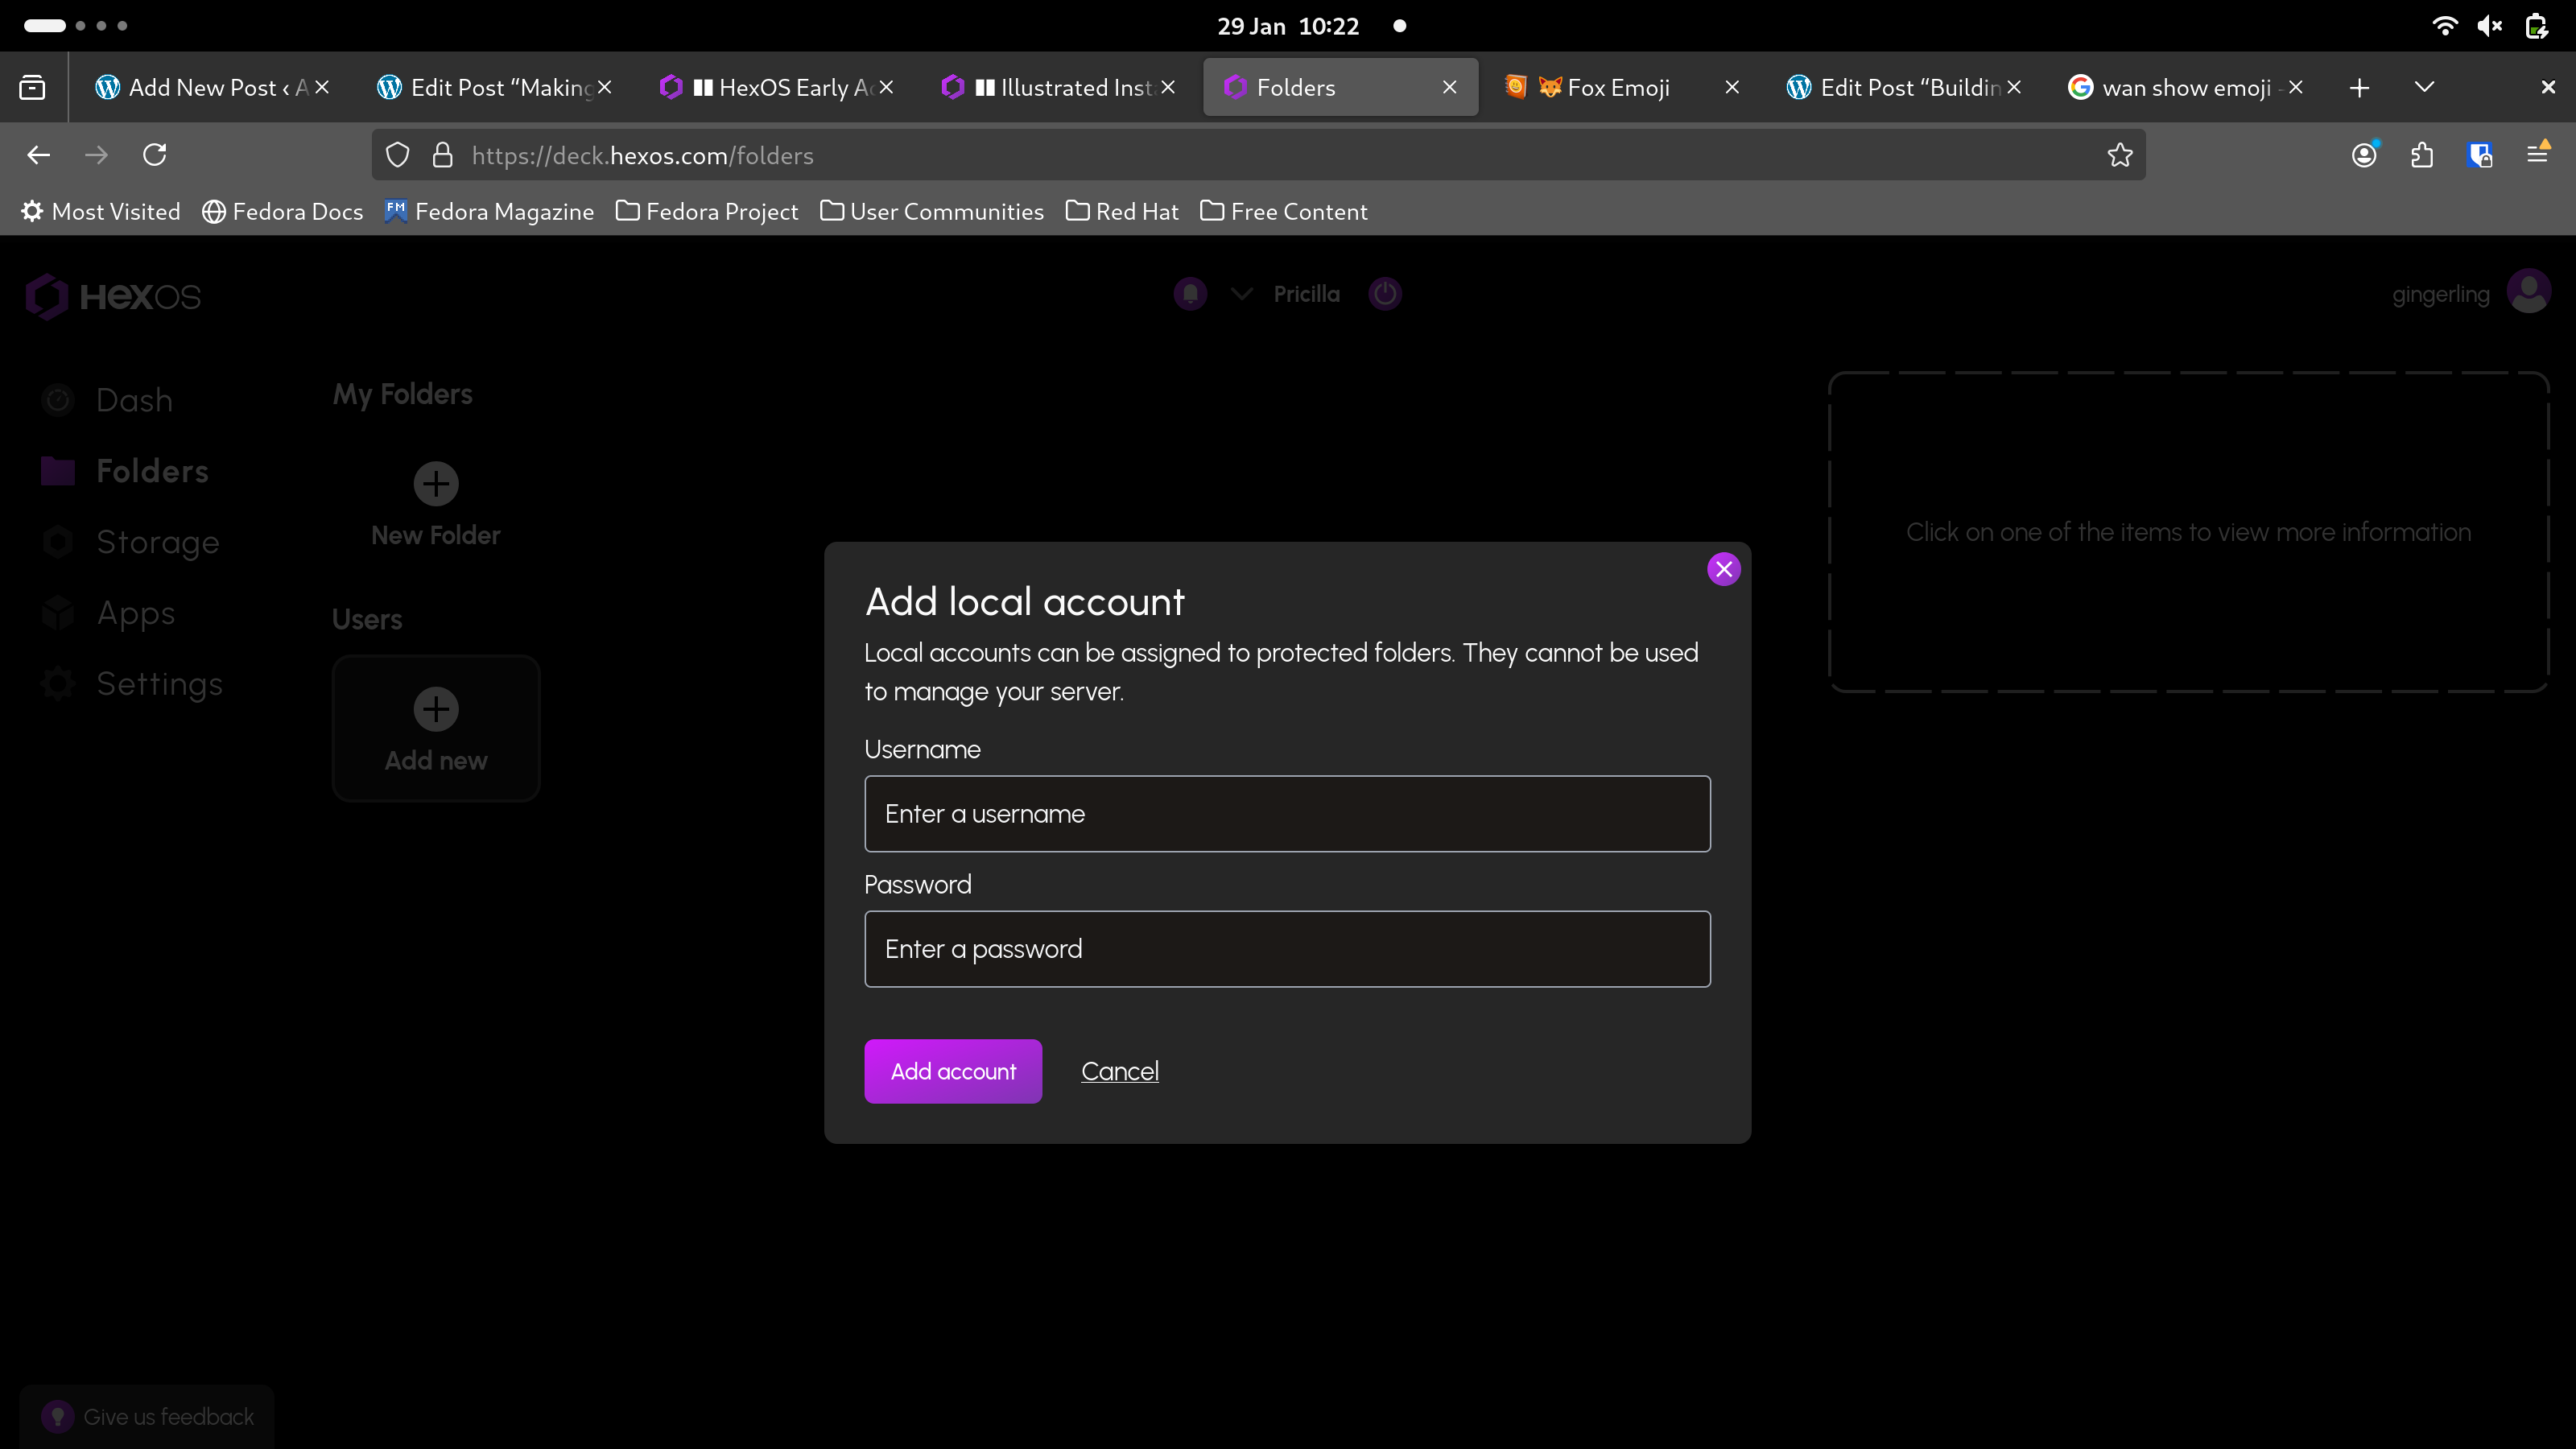2576x1449 pixels.
Task: Click the Wi-Fi status icon
Action: [x=2445, y=26]
